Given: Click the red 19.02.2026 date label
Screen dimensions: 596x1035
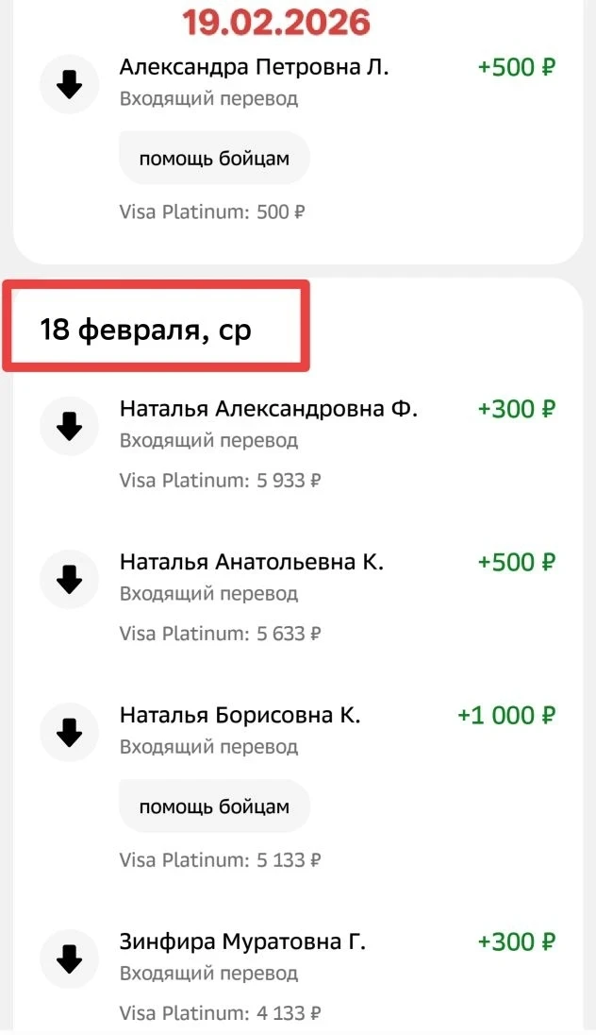Looking at the screenshot, I should tap(275, 21).
